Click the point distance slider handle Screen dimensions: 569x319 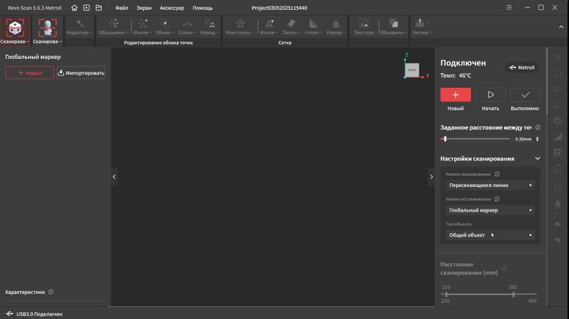click(445, 138)
